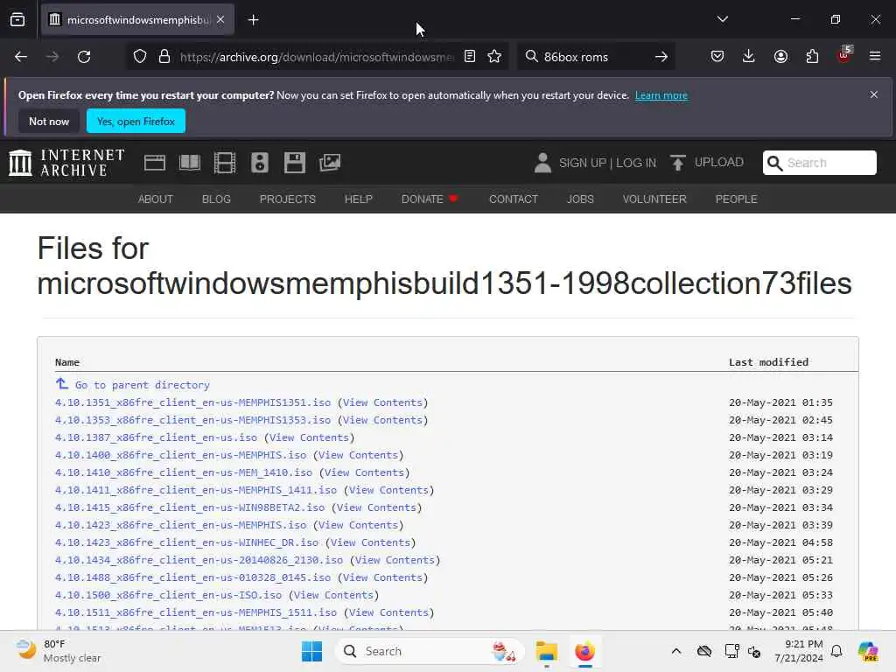
Task: Open the HELP menu item
Action: click(358, 199)
